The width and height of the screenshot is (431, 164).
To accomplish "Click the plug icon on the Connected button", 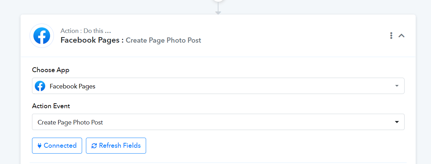I will pyautogui.click(x=39, y=146).
